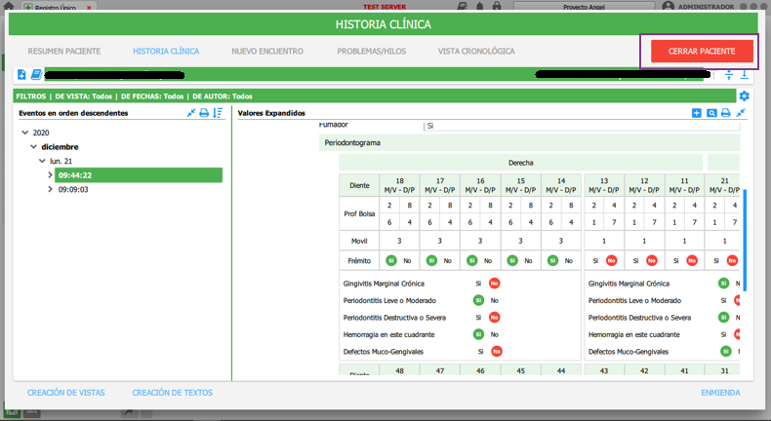771x421 pixels.
Task: Open filter settings gear icon
Action: pyautogui.click(x=744, y=96)
